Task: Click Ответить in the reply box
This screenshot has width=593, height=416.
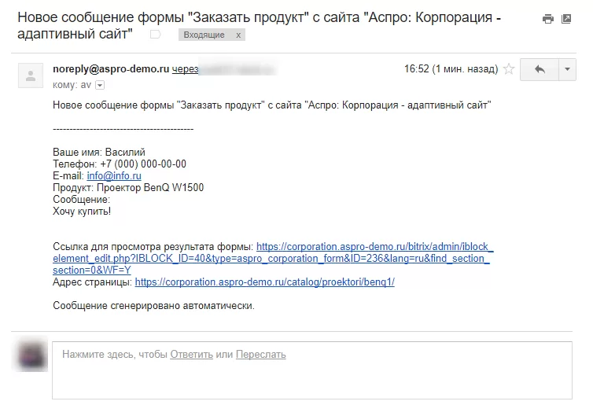Action: click(191, 355)
